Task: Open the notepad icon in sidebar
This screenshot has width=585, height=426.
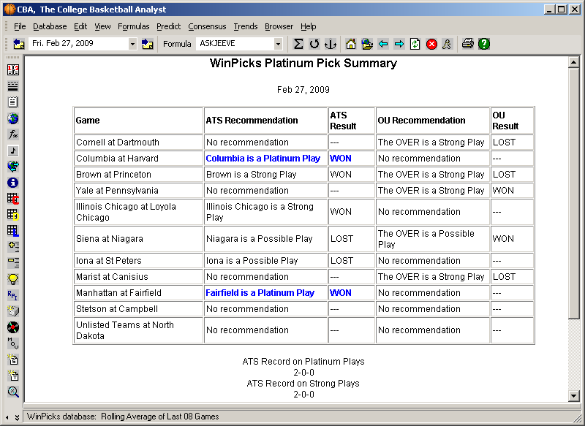Action: click(x=13, y=102)
